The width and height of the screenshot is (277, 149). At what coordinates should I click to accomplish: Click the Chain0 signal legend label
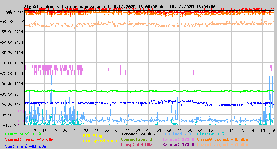[222, 139]
